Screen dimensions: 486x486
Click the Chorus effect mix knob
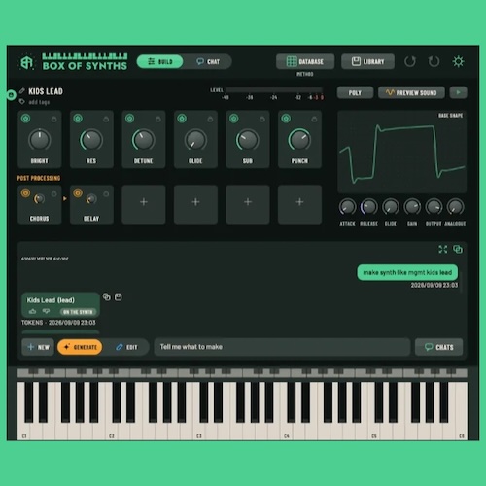pos(39,199)
